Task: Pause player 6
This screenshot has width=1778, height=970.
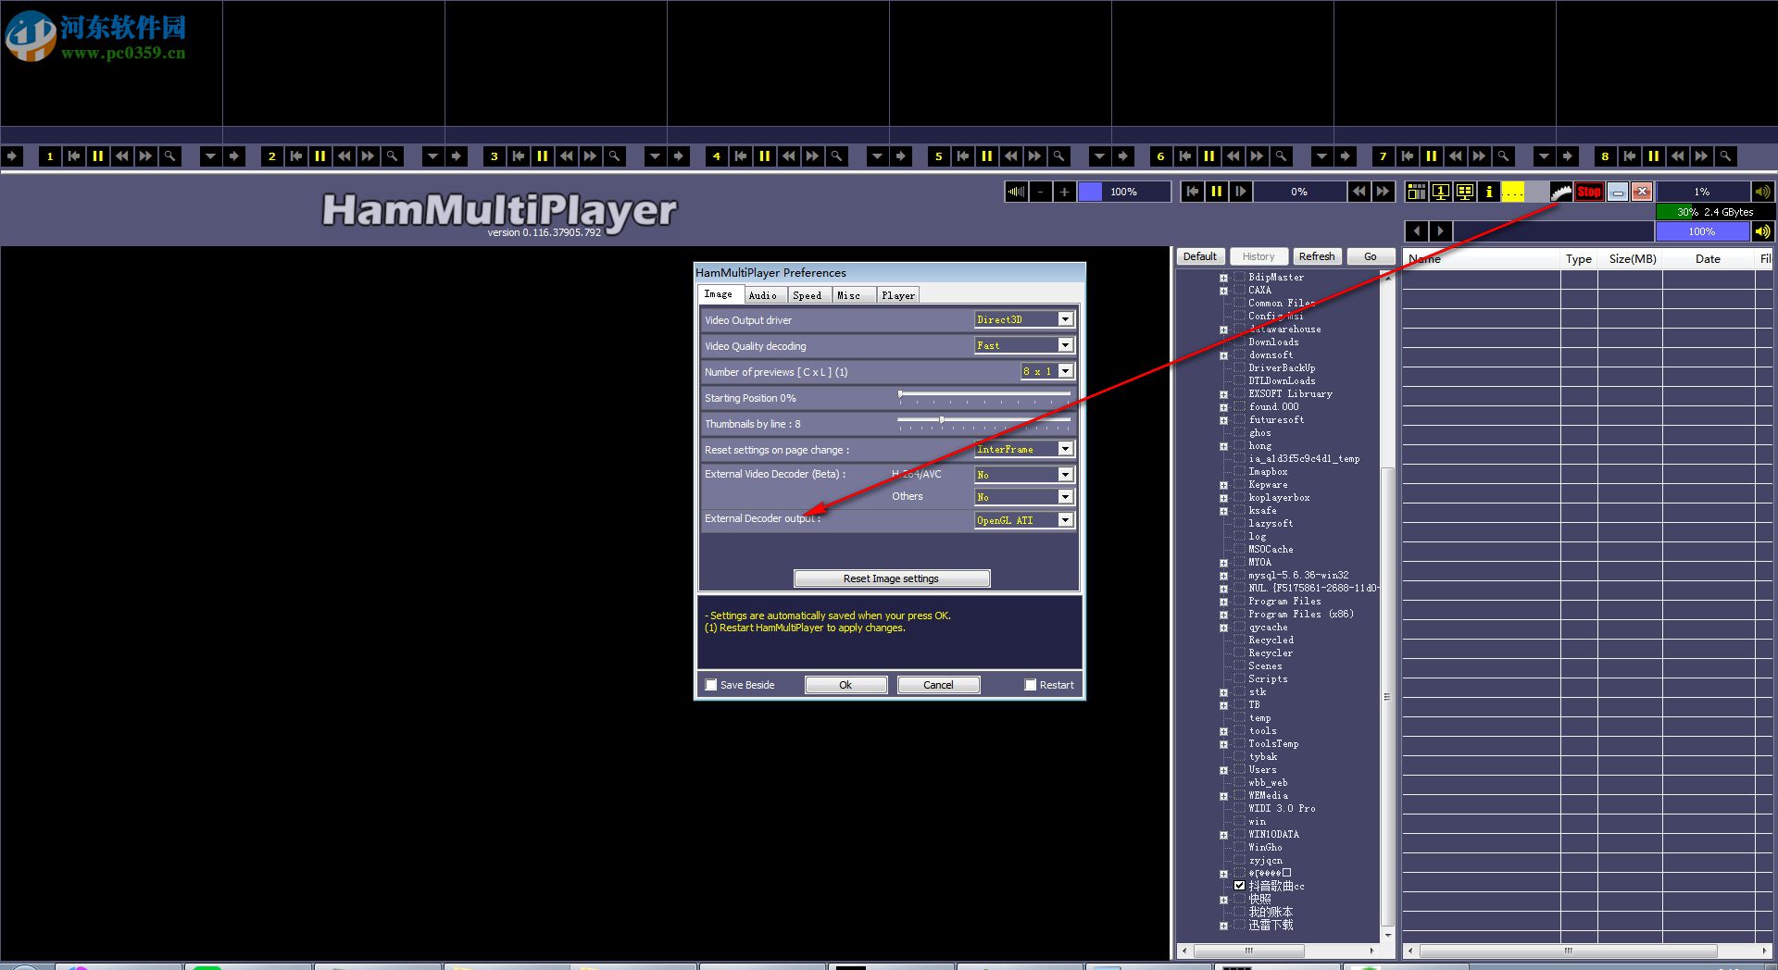Action: point(1209,156)
